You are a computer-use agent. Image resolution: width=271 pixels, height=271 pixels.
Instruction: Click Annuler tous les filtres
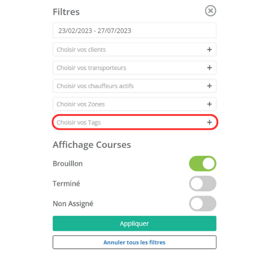coord(135,242)
